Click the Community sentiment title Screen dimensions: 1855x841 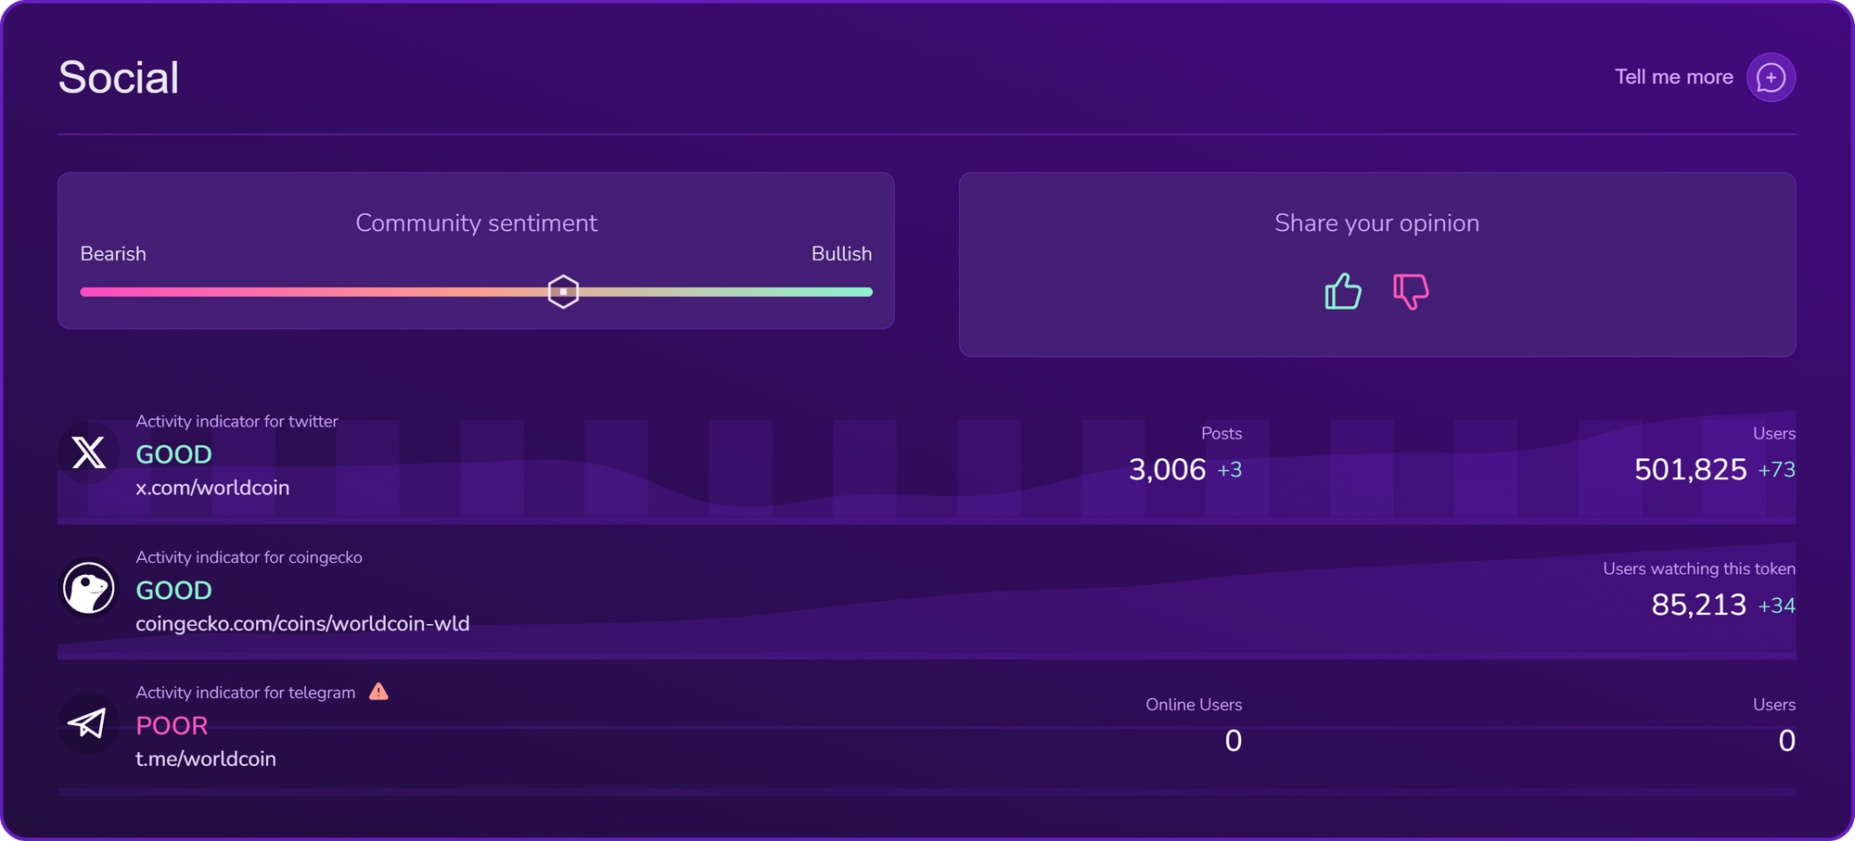click(x=476, y=223)
